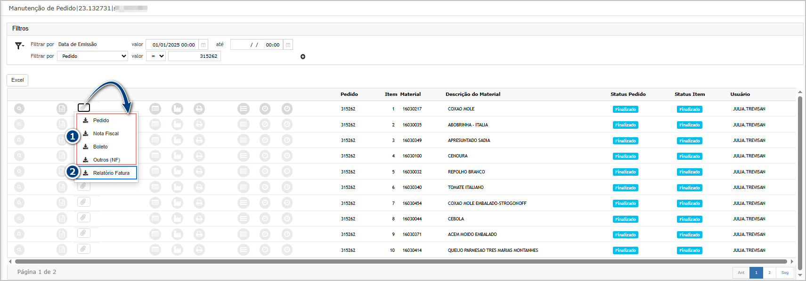
Task: Select 'Relatório Fatura' in the download menu
Action: pyautogui.click(x=111, y=173)
